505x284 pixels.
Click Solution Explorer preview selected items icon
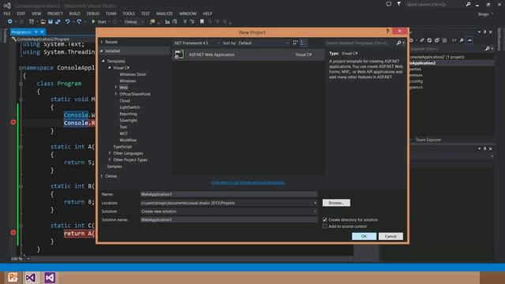[x=469, y=40]
